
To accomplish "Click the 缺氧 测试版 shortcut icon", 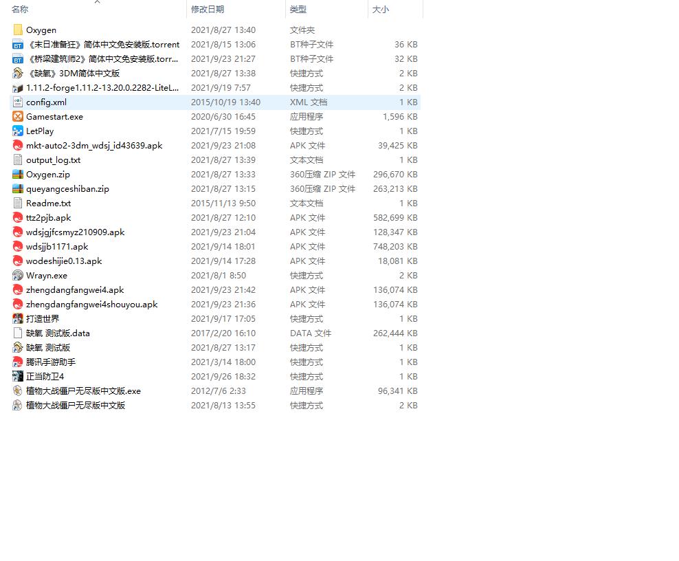I will pyautogui.click(x=18, y=347).
